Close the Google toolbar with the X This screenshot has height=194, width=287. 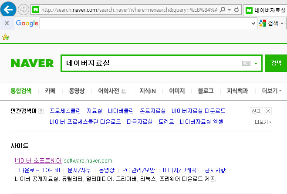(7, 23)
